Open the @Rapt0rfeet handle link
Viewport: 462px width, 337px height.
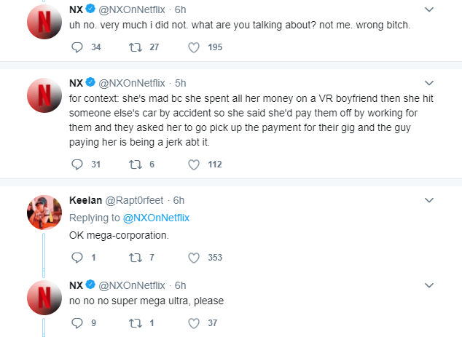[138, 199]
